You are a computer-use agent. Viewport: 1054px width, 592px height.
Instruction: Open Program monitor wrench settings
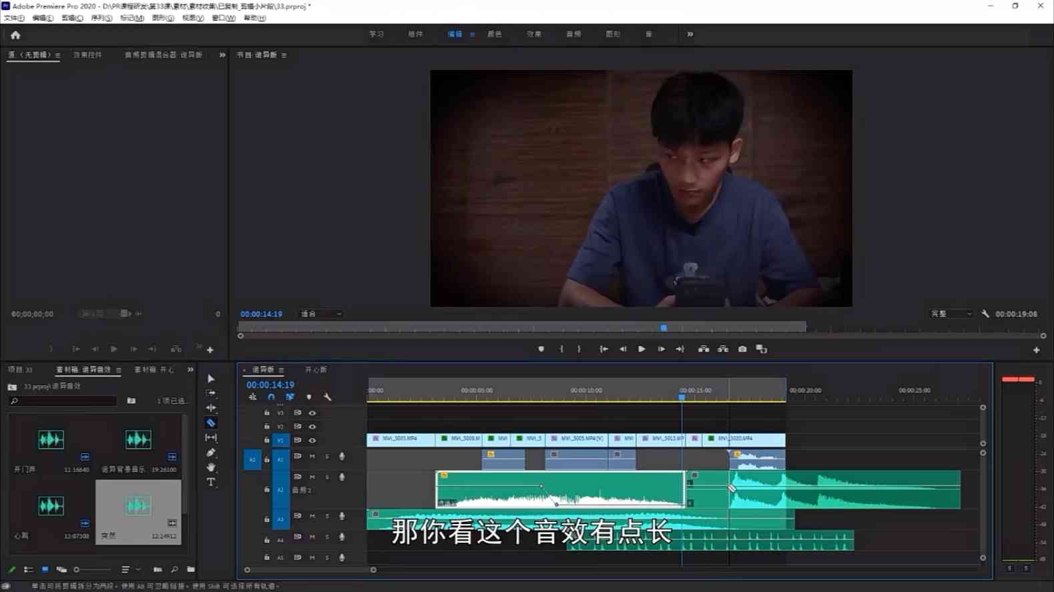985,314
